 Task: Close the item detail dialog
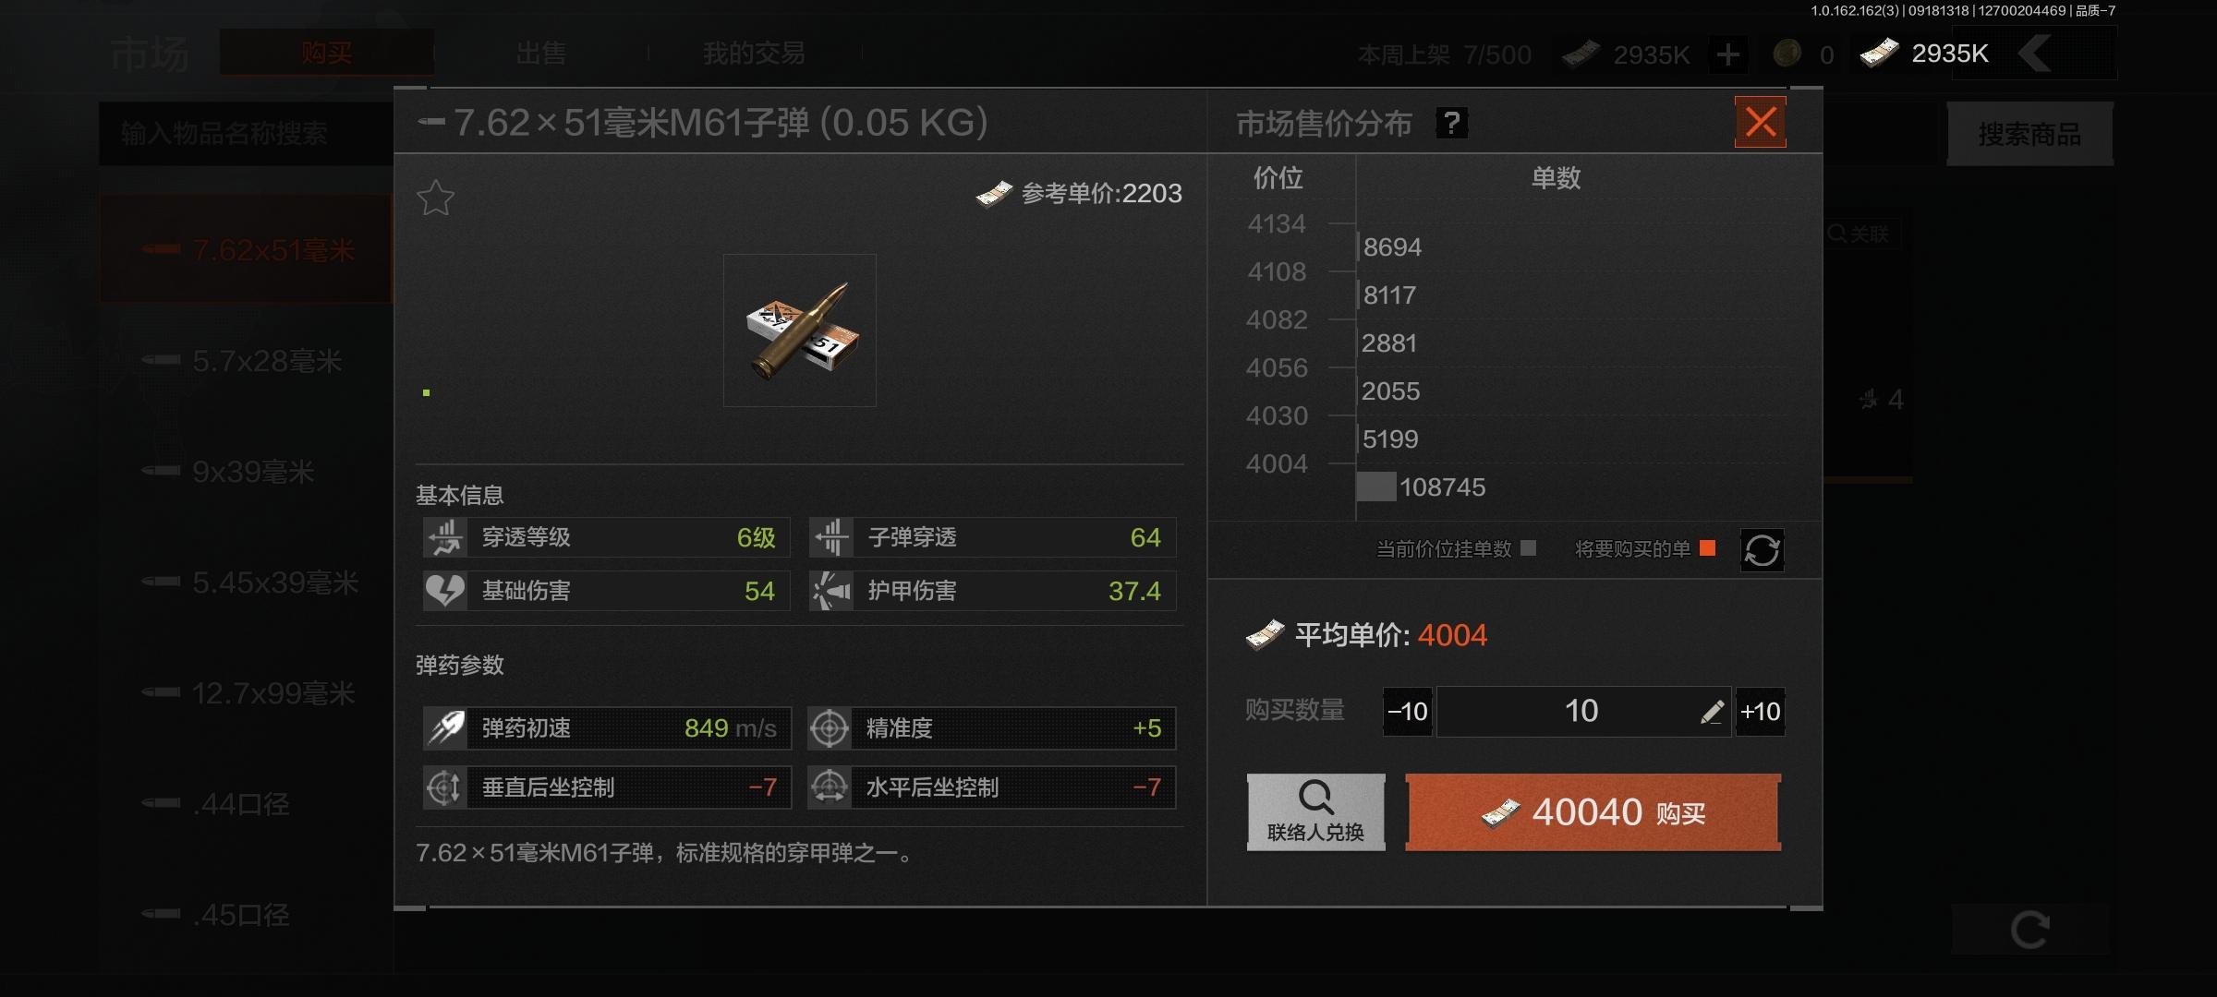1761,122
